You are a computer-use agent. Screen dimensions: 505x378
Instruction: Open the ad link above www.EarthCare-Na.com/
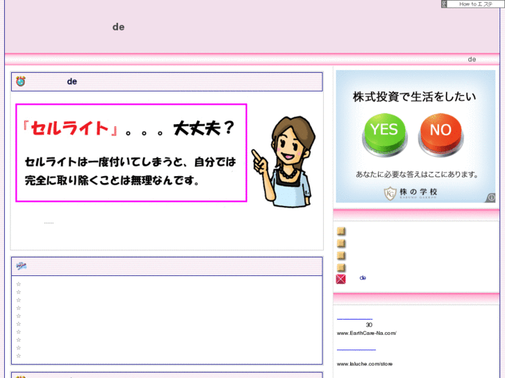pyautogui.click(x=354, y=318)
